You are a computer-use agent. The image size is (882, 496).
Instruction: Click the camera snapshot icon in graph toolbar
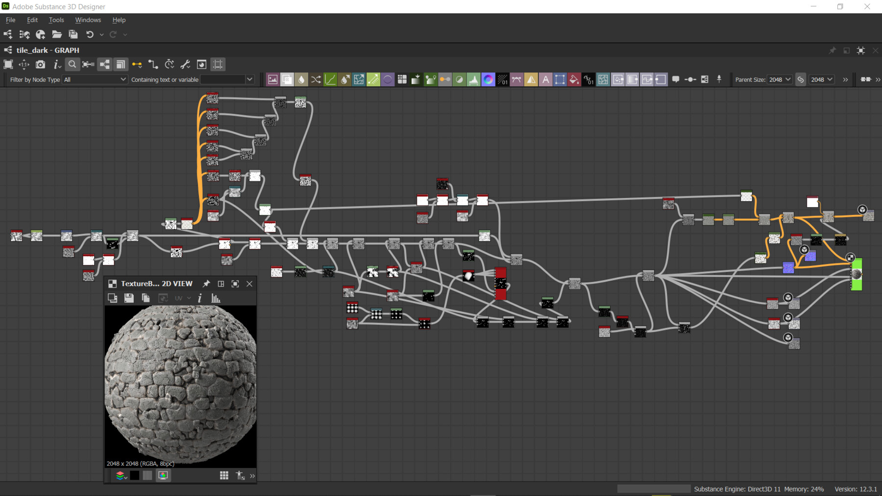[x=40, y=65]
